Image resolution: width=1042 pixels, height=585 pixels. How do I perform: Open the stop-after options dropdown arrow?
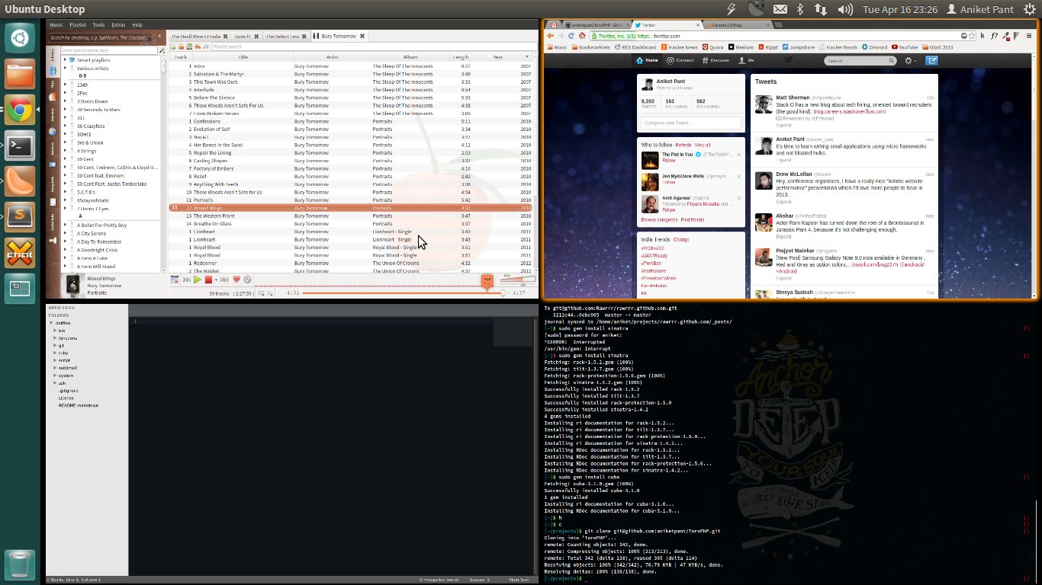pyautogui.click(x=216, y=280)
